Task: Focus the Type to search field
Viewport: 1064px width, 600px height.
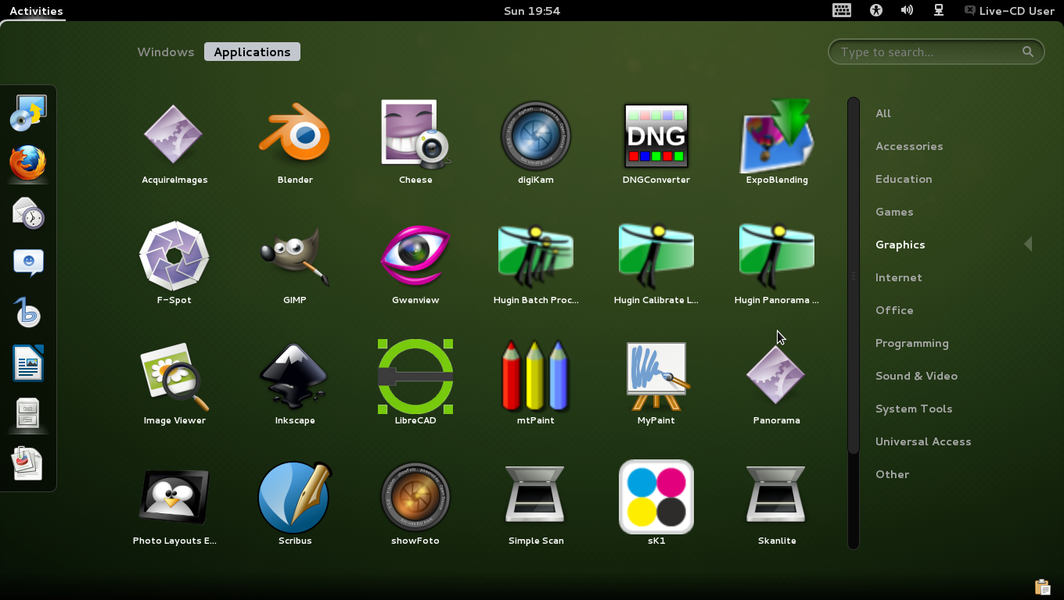Action: (x=936, y=52)
